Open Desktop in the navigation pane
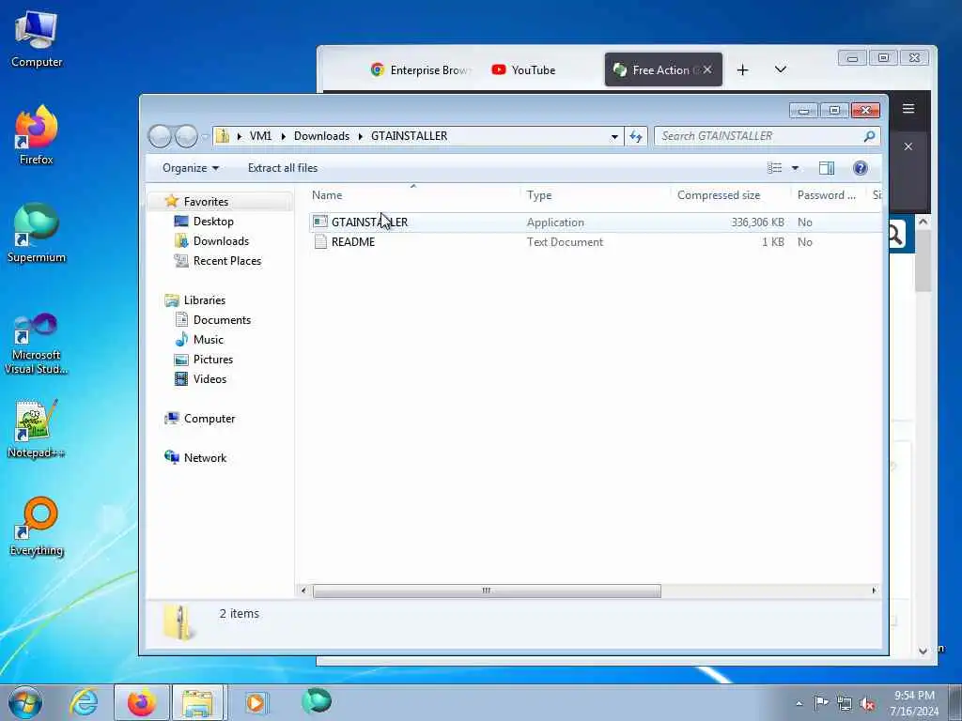The width and height of the screenshot is (962, 721). [213, 222]
